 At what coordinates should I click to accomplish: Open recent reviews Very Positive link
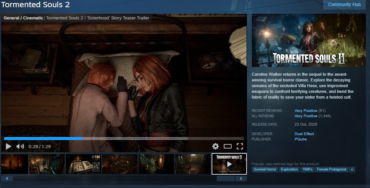[306, 111]
